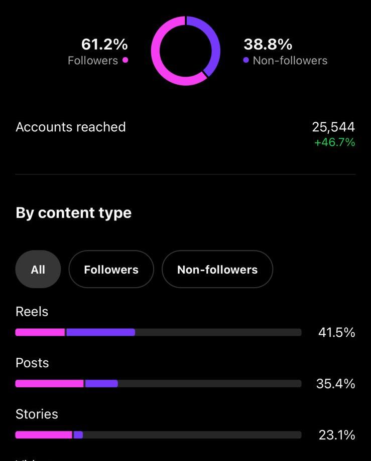Select the Non-followers filter chip

(217, 269)
